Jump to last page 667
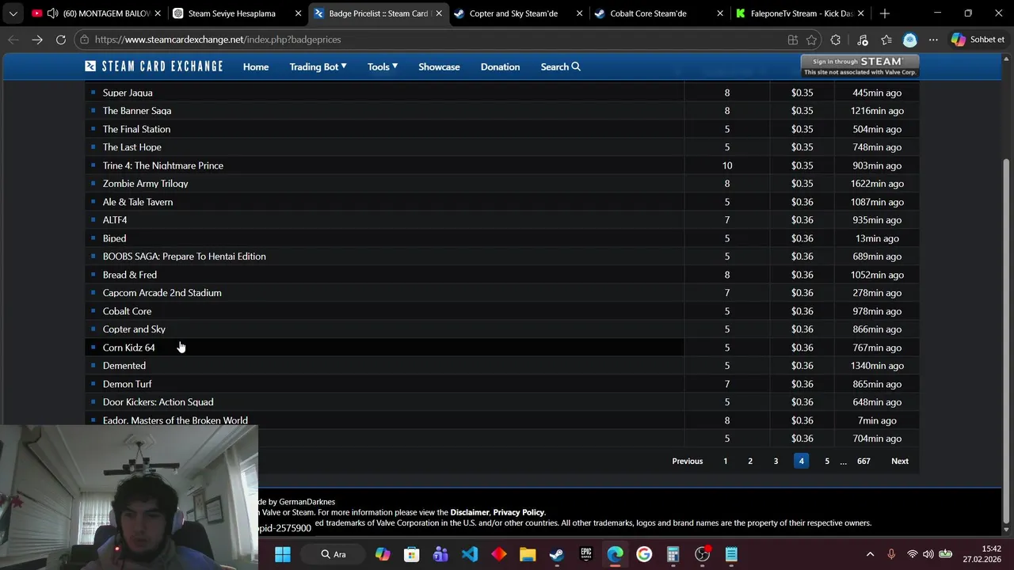The height and width of the screenshot is (570, 1014). point(863,461)
